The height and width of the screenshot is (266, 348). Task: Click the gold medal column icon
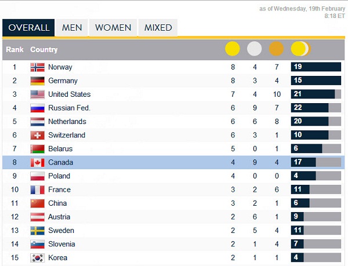(233, 49)
